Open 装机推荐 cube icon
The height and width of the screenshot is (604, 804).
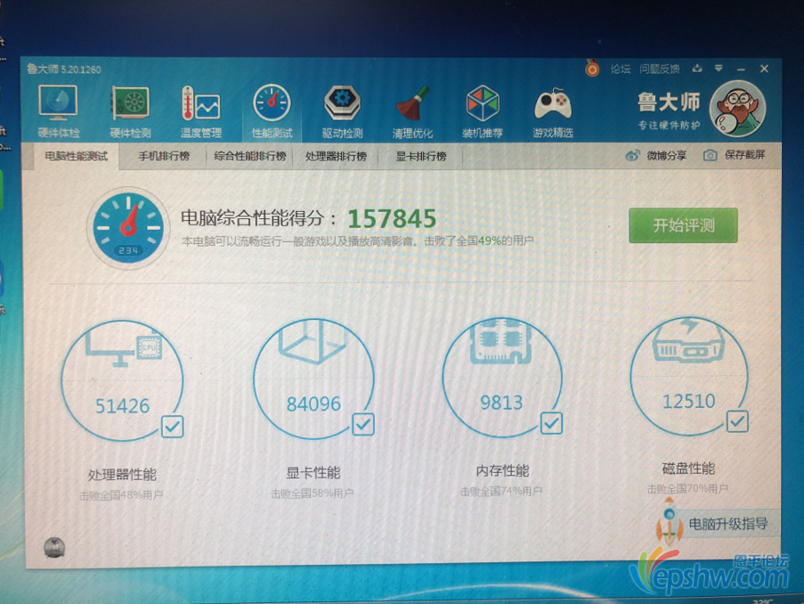click(483, 111)
